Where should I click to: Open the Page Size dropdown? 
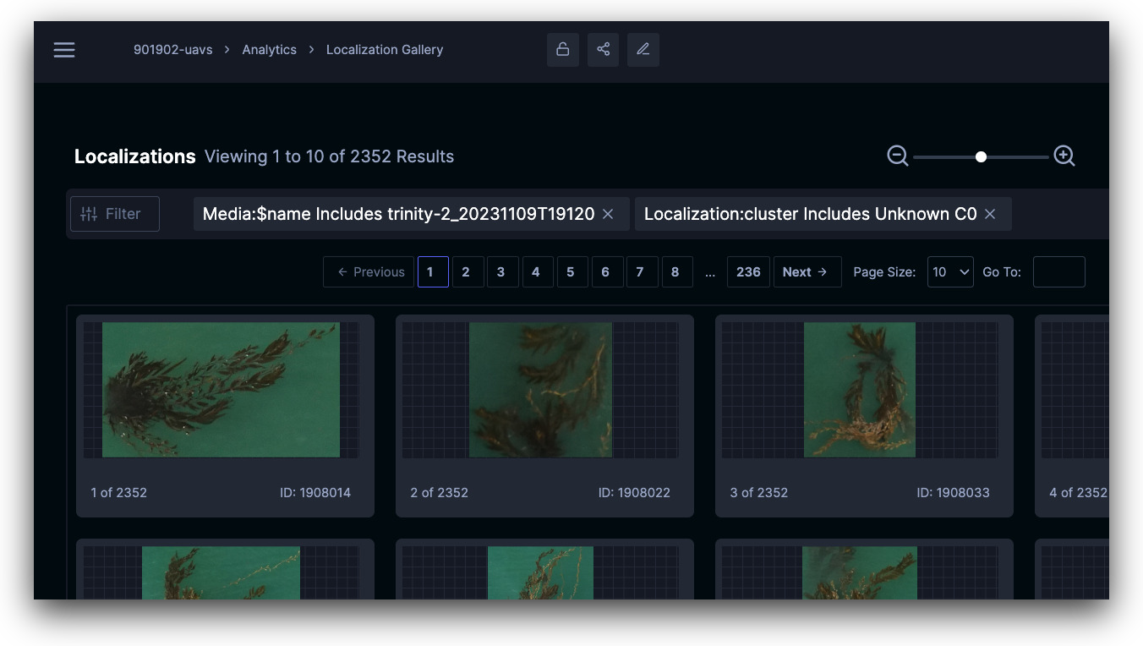click(949, 272)
